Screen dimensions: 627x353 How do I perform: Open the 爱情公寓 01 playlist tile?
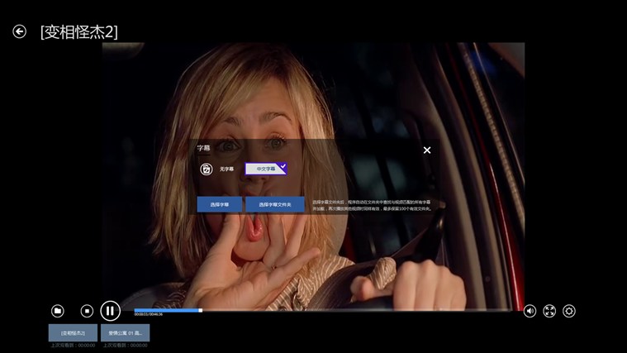point(126,332)
